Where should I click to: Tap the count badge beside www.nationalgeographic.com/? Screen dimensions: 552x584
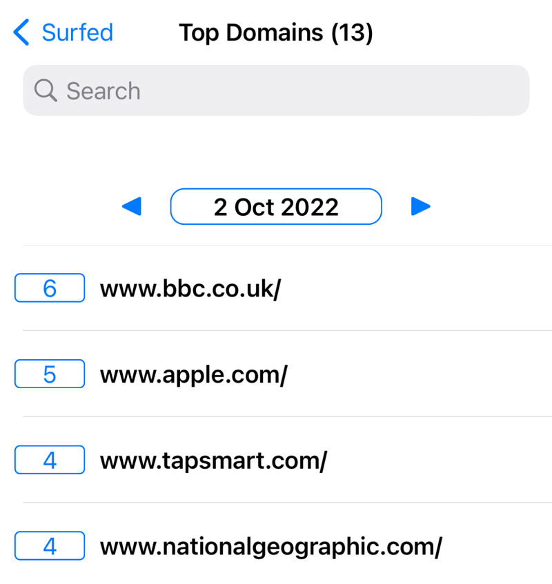pyautogui.click(x=50, y=546)
